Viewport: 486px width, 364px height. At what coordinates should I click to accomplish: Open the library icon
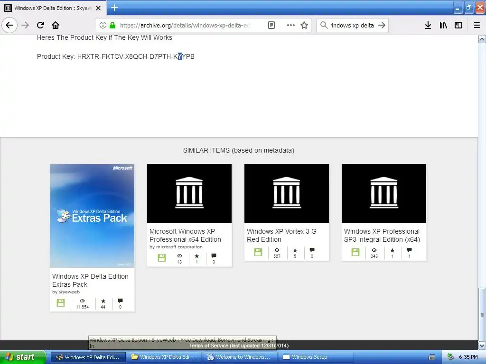coord(443,25)
